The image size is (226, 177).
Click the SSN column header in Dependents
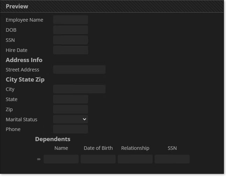tap(172, 148)
